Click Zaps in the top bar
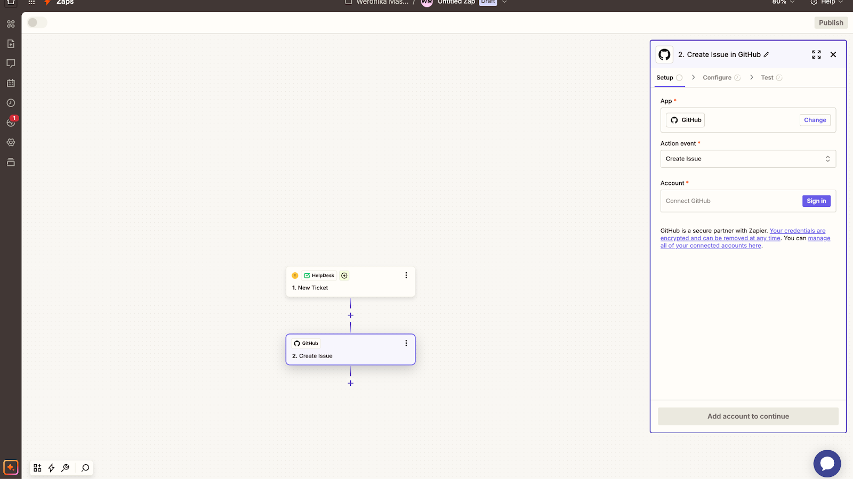This screenshot has height=479, width=853. [65, 2]
